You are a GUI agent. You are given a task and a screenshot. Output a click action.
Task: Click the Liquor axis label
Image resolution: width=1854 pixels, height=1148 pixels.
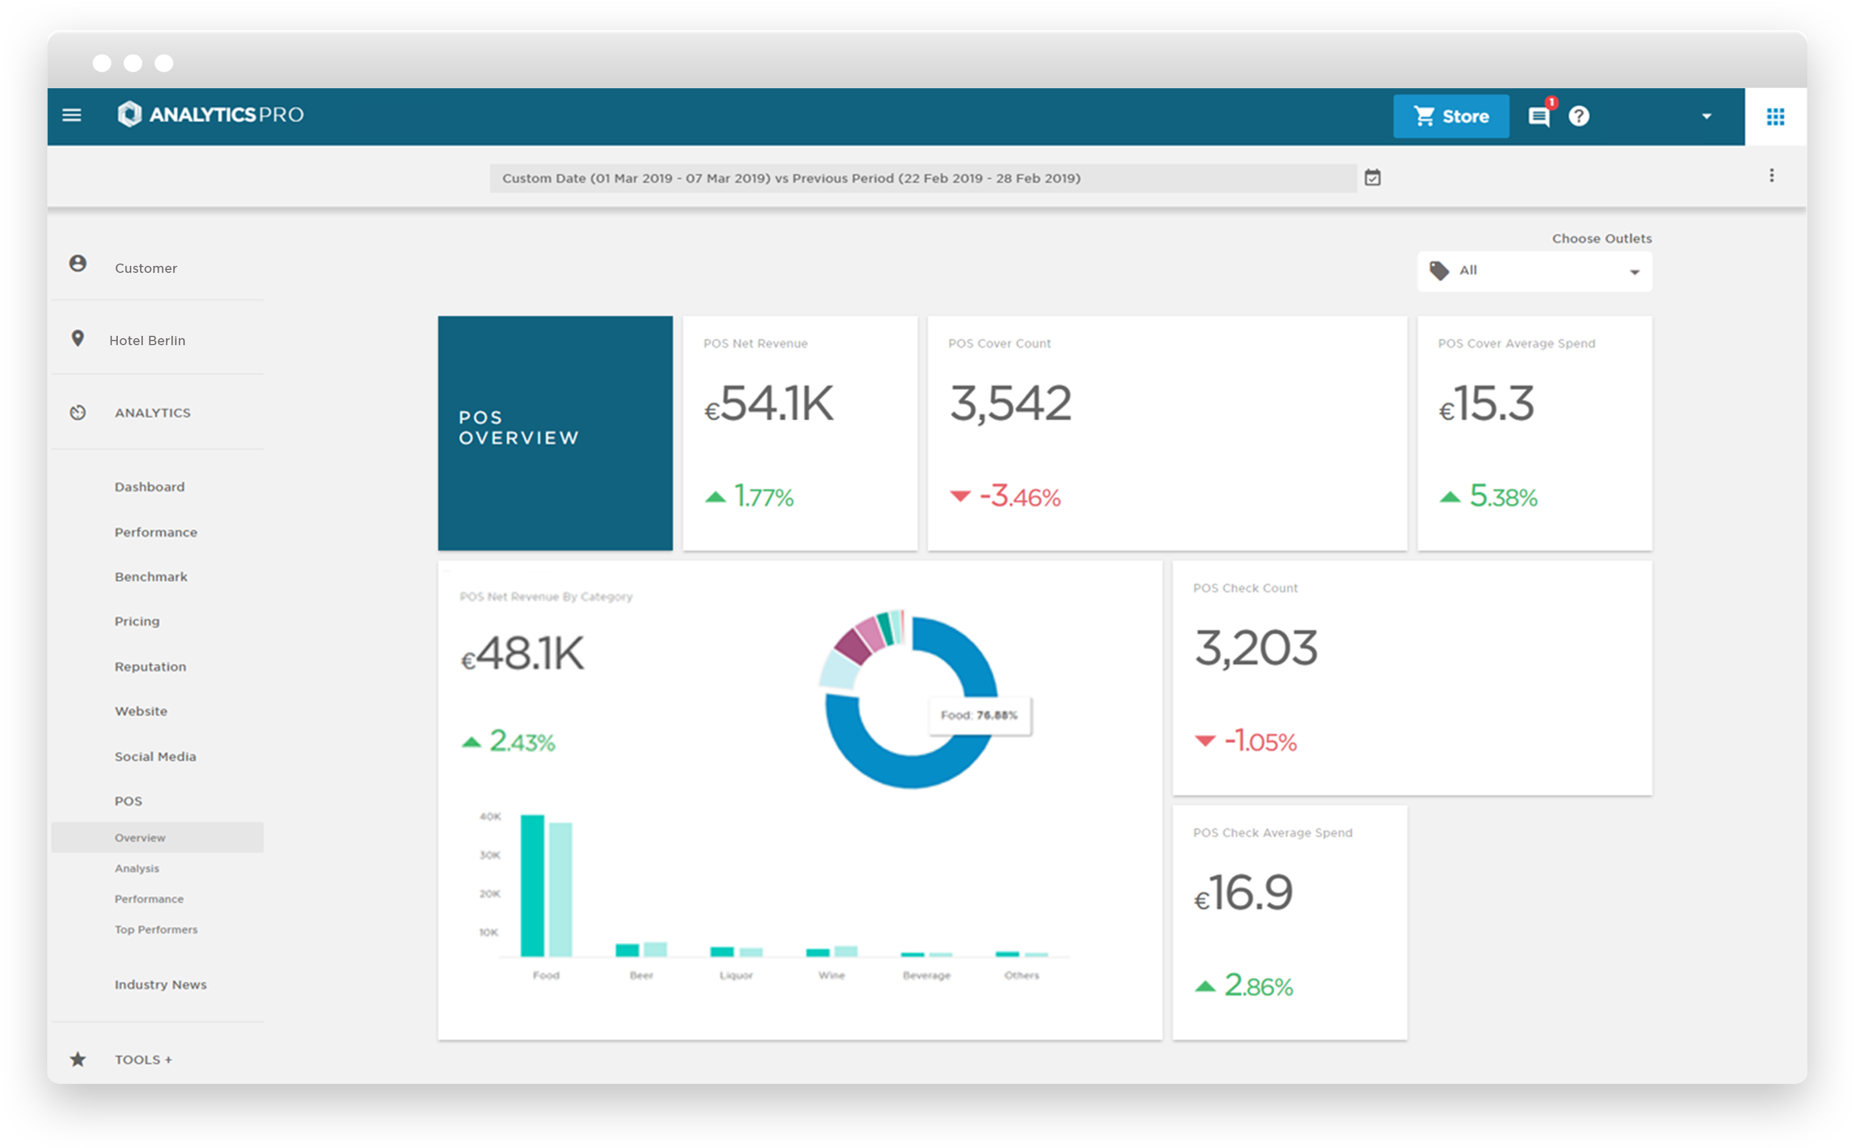point(736,975)
